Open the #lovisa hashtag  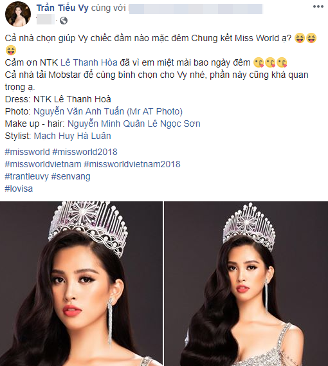(19, 188)
